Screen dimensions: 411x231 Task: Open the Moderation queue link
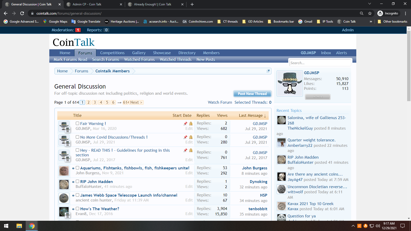coord(66,30)
